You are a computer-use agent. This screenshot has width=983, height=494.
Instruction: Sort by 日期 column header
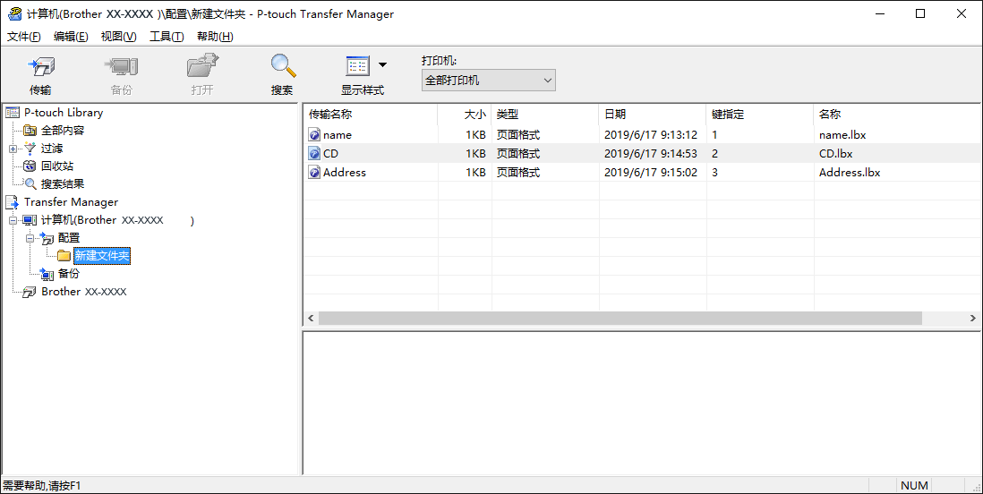653,115
